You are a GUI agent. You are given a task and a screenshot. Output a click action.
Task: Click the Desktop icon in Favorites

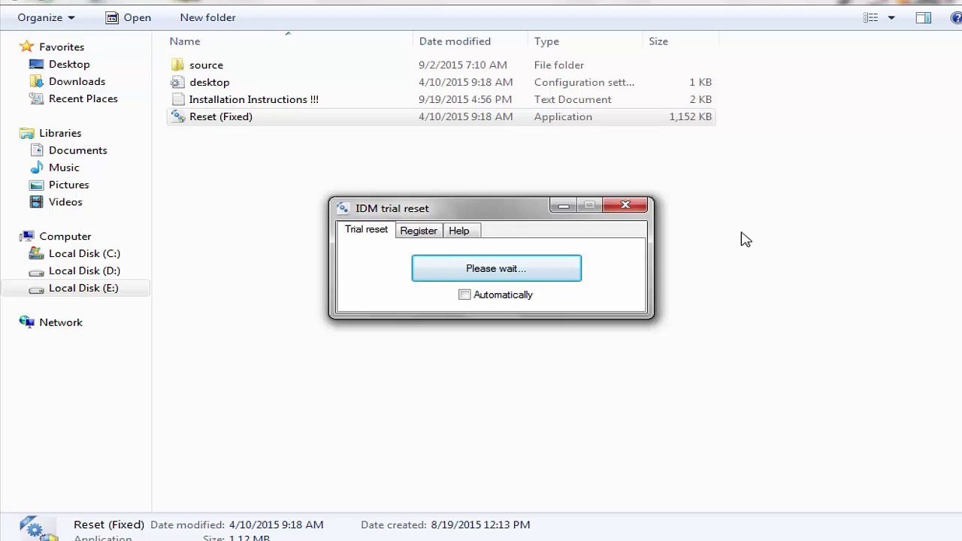tap(36, 64)
